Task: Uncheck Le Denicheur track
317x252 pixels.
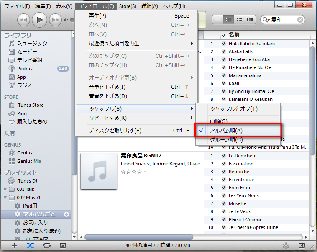Action: tap(224, 156)
